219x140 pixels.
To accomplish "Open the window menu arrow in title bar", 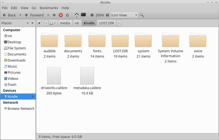I will click(3, 3).
